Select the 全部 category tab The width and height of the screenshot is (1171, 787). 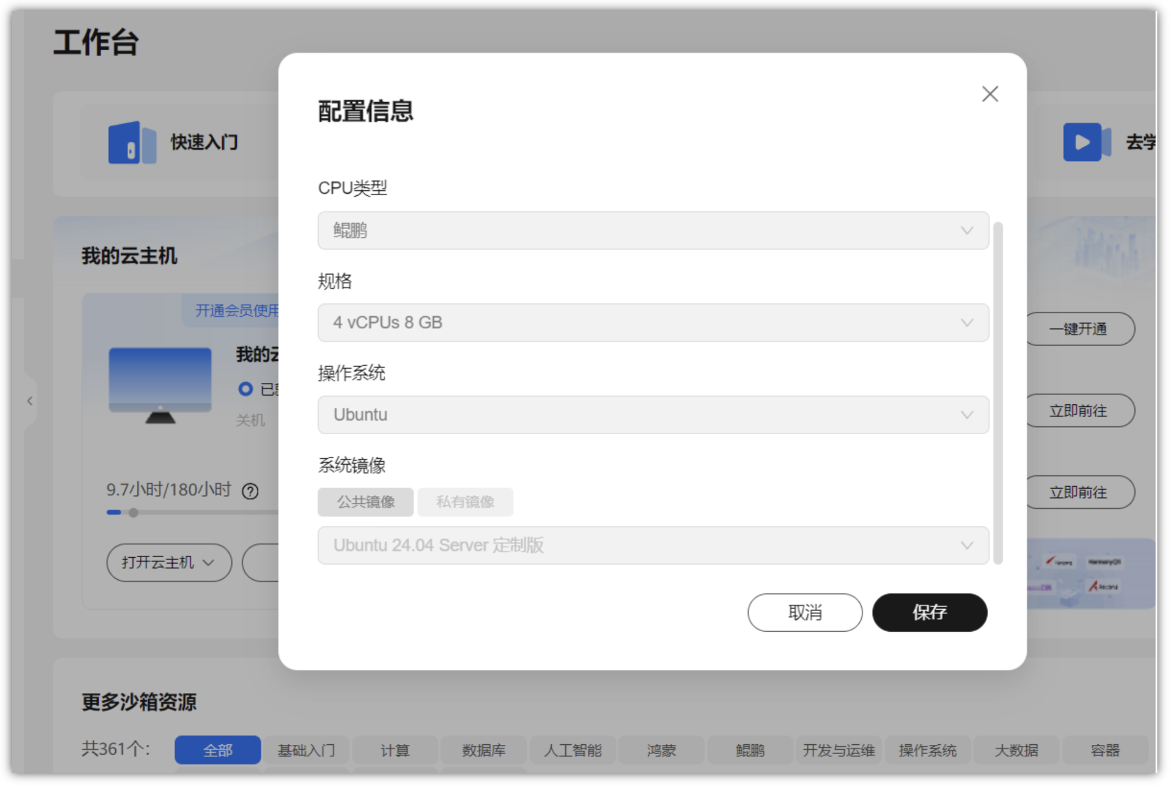[x=217, y=750]
